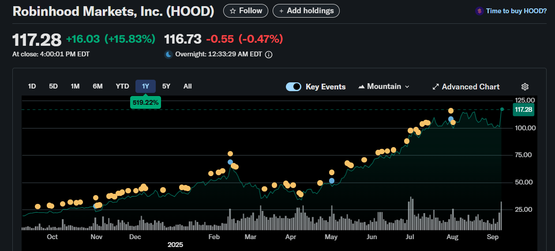Click the Oct x-axis month label
Viewport: 555px width, 251px height.
coord(52,237)
